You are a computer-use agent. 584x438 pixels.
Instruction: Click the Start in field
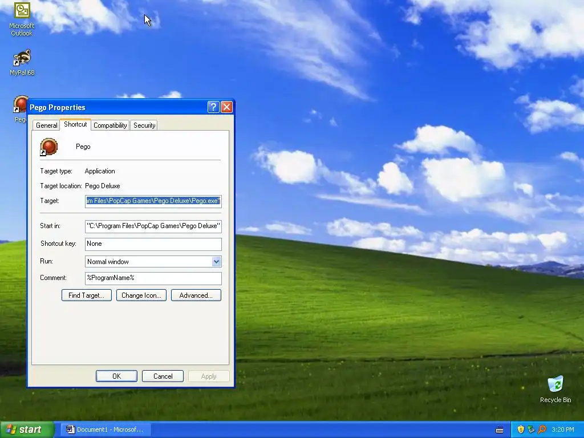tap(153, 226)
